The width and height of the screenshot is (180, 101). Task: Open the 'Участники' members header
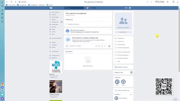point(118,77)
